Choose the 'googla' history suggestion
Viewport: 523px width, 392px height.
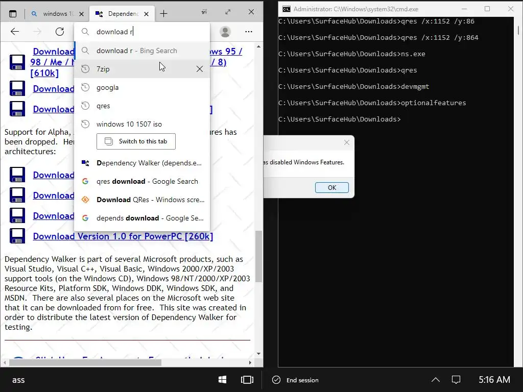[142, 87]
